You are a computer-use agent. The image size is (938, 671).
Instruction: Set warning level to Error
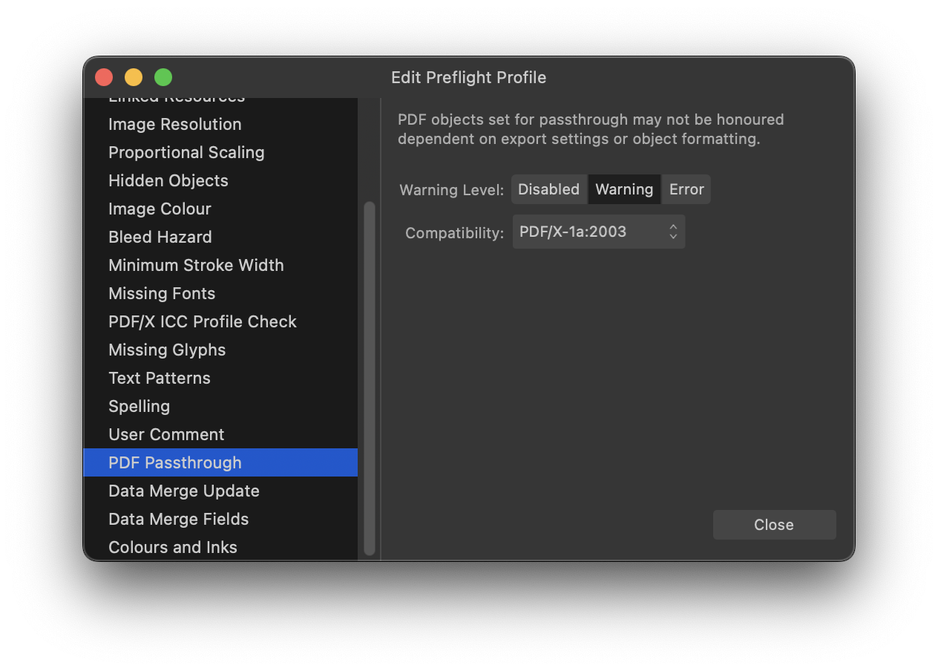point(686,189)
